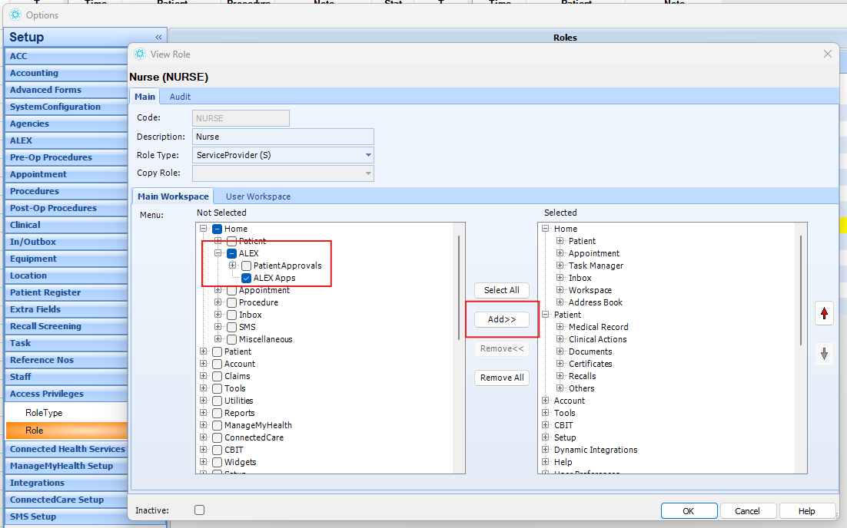847x528 pixels.
Task: Collapse the Setup panel with the double chevron
Action: click(158, 37)
